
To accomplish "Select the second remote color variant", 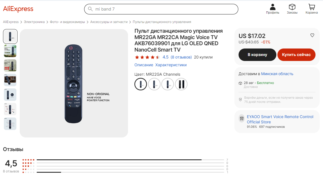I will point(154,84).
